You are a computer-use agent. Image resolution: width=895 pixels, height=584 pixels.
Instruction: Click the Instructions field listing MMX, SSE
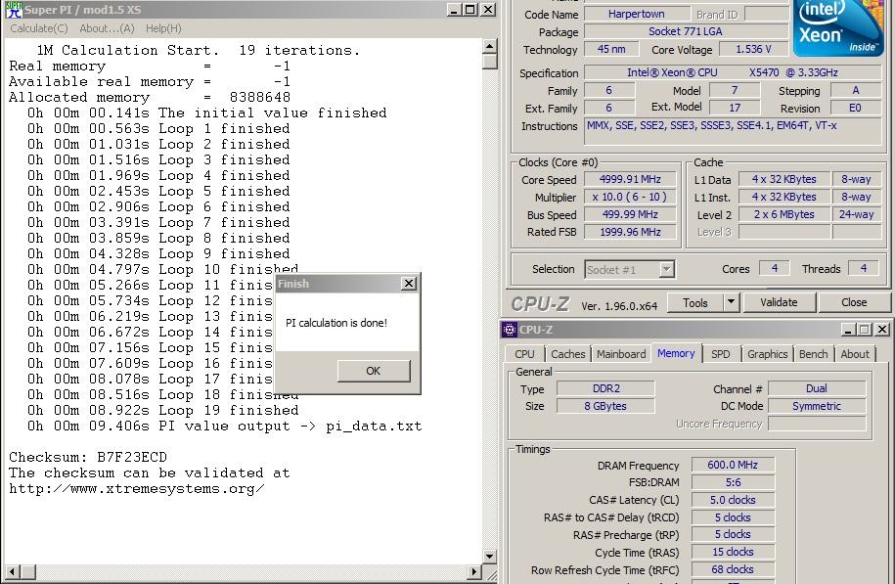tap(733, 132)
